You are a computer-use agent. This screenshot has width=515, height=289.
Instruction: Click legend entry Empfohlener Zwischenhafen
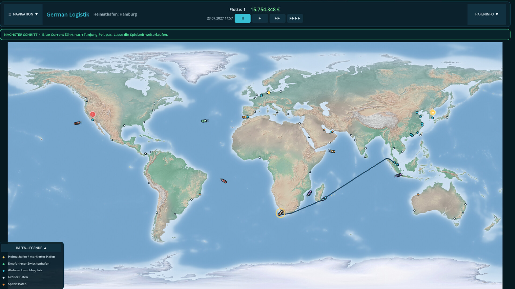pyautogui.click(x=29, y=264)
